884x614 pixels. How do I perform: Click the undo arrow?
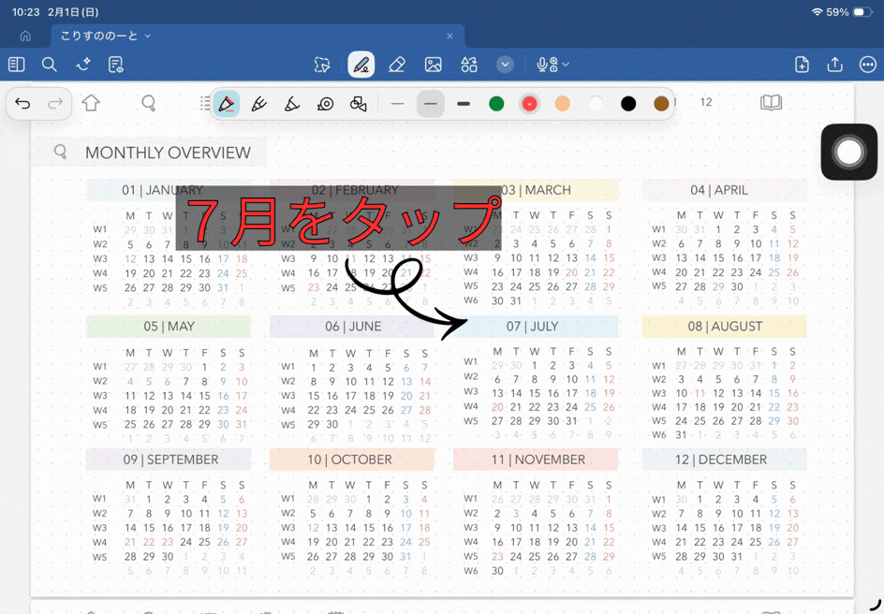click(23, 104)
